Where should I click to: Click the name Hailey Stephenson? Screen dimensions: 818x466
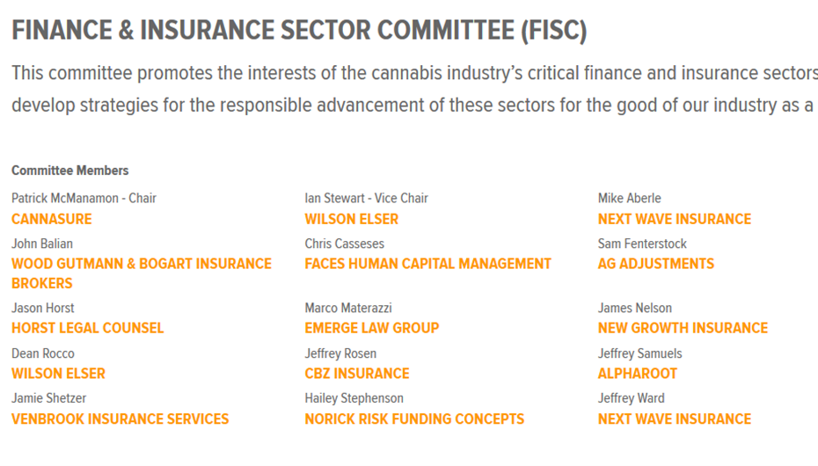(354, 398)
